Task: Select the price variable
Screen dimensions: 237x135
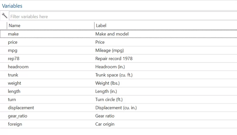Action: pyautogui.click(x=13, y=42)
